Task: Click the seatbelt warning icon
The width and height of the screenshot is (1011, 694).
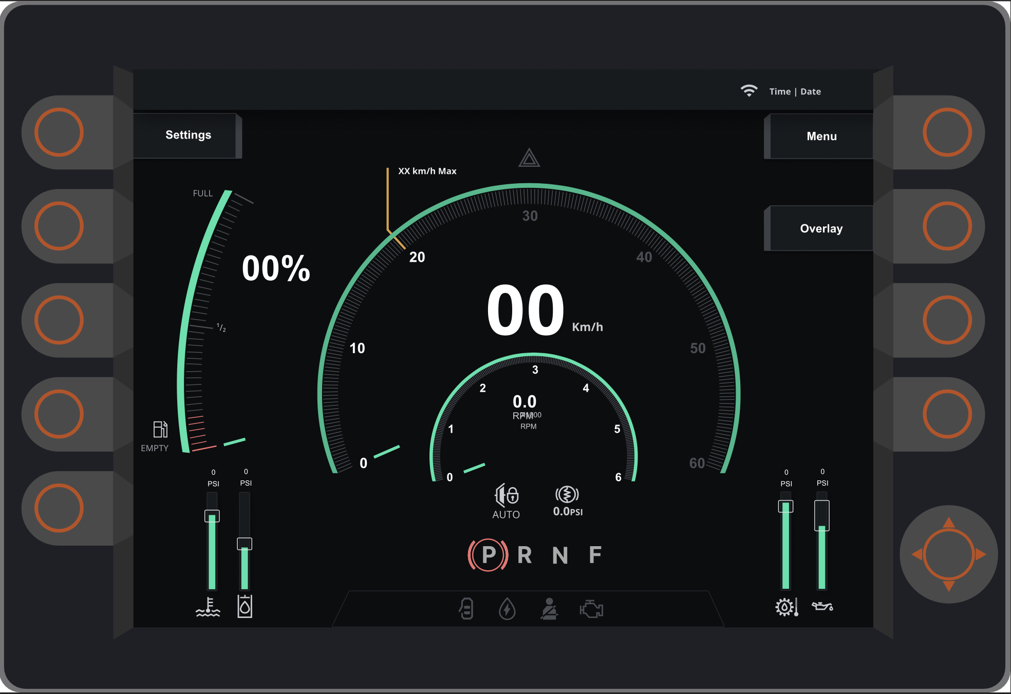Action: click(x=549, y=609)
